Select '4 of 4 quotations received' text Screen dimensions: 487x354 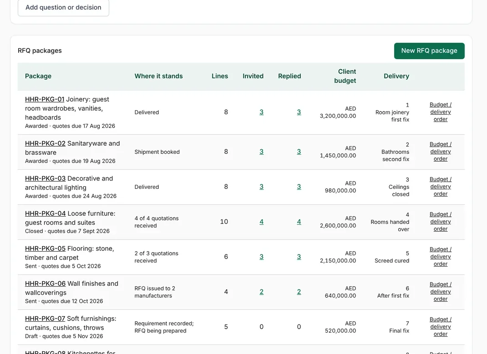157,222
